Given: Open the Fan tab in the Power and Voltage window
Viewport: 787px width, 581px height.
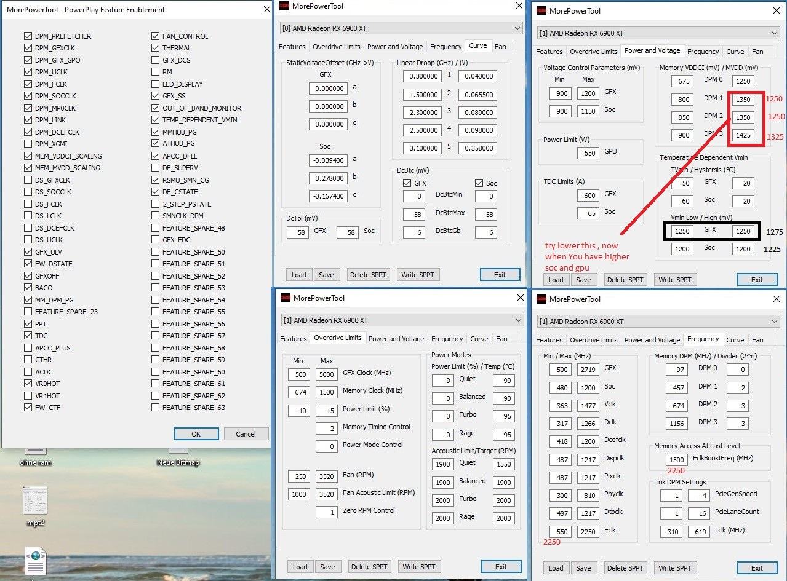Looking at the screenshot, I should [x=758, y=52].
